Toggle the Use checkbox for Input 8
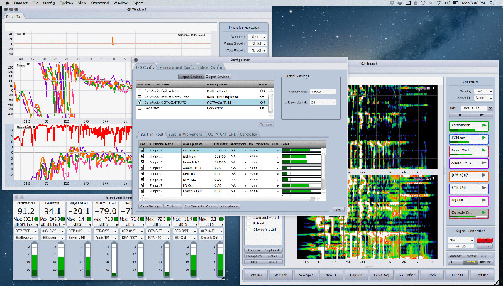503x286 pixels. [142, 191]
